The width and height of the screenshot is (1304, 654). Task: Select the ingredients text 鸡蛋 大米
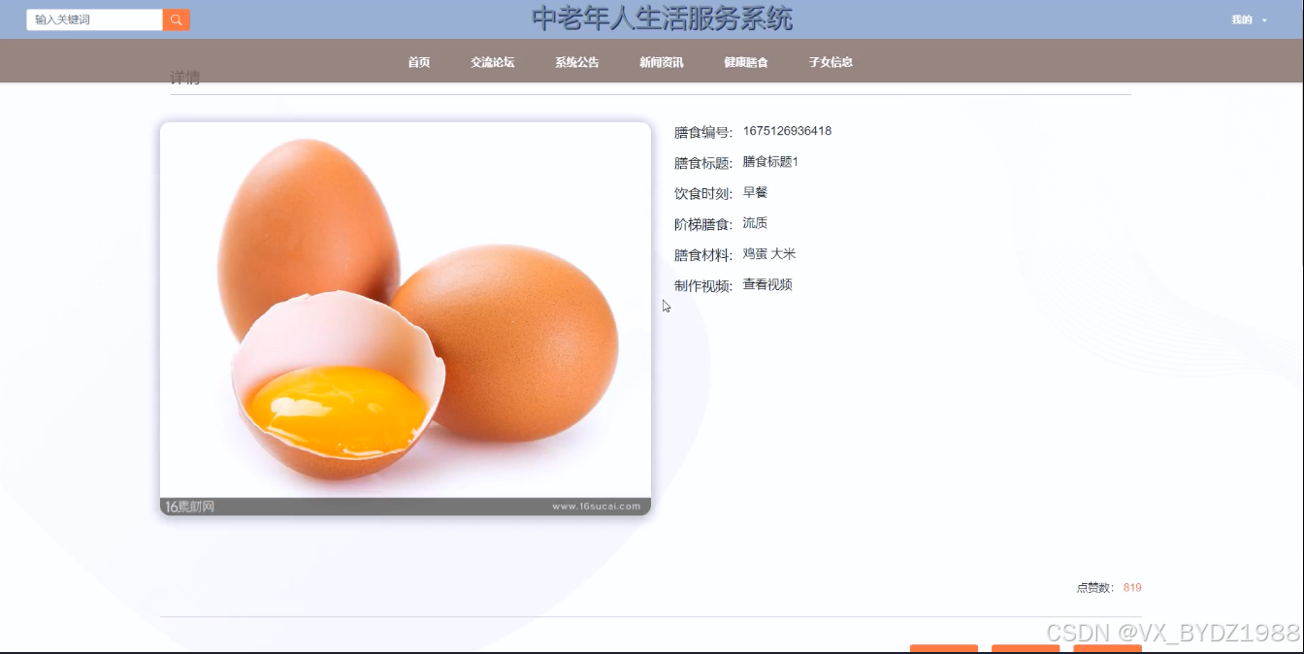pos(769,254)
